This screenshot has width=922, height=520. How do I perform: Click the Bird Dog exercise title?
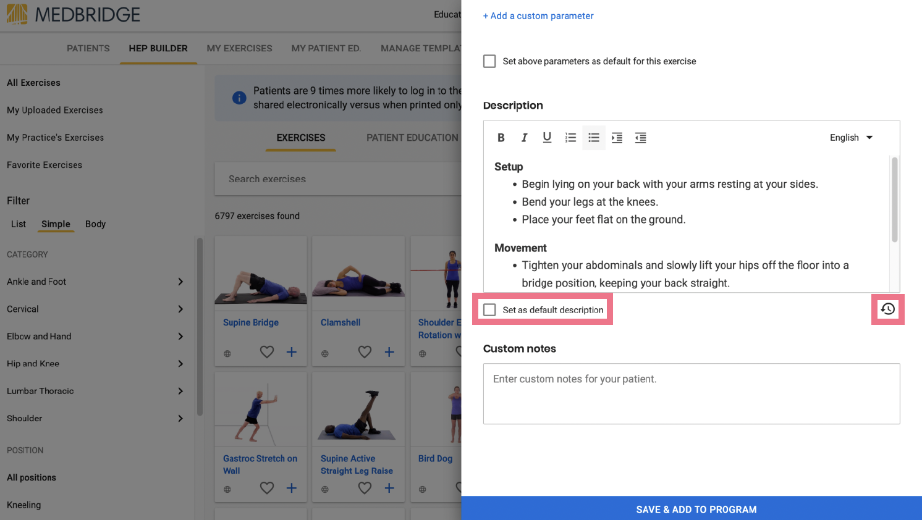click(435, 458)
